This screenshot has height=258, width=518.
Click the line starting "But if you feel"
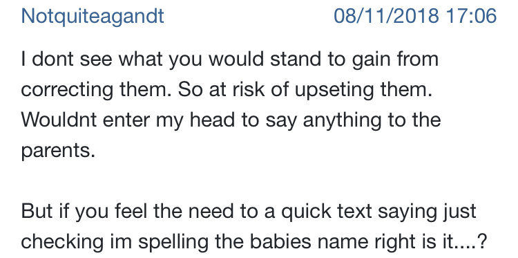[x=249, y=212]
